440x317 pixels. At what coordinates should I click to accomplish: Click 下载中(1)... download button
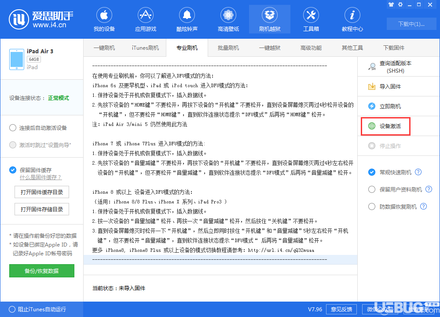pos(411,24)
